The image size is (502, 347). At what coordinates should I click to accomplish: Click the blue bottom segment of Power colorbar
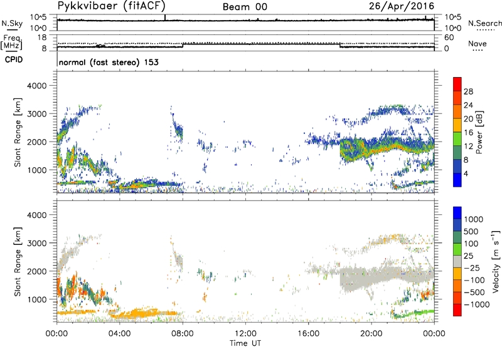(x=457, y=180)
